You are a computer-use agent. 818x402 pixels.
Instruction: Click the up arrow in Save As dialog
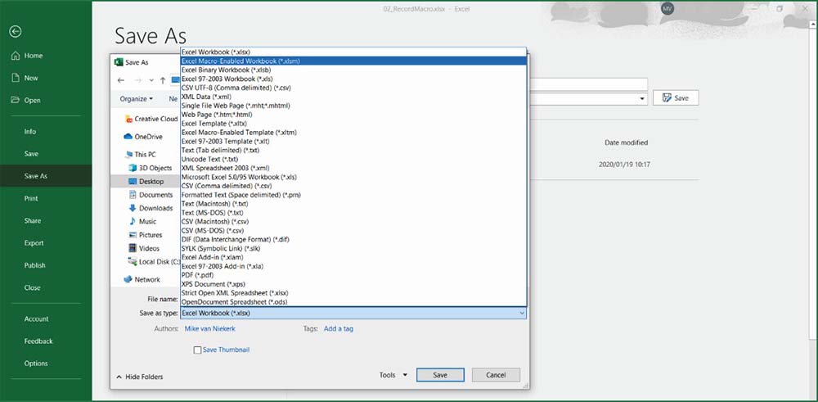[163, 80]
